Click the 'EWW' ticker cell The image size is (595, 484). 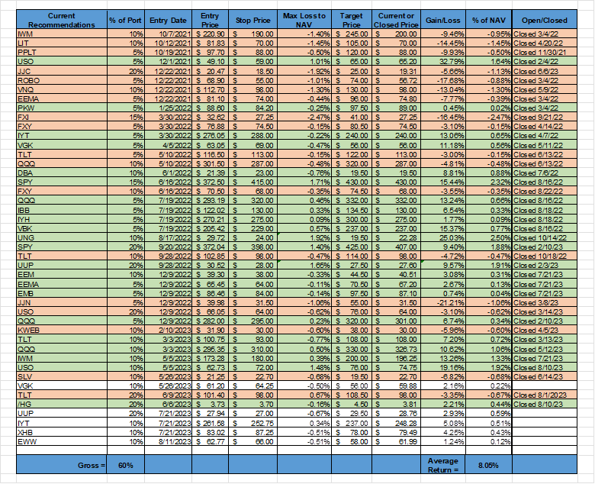click(62, 441)
